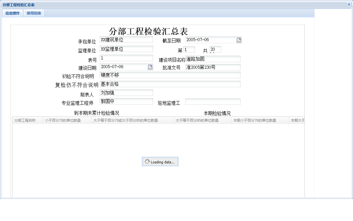
Task: Select the 专业监理工程师 field showing 郭国中
Action: click(125, 101)
